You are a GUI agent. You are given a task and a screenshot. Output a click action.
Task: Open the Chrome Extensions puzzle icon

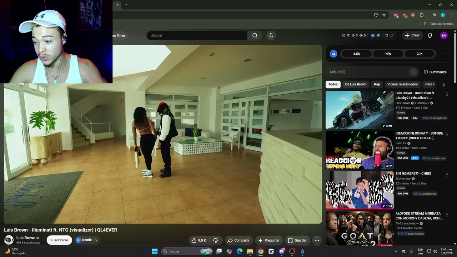click(422, 15)
